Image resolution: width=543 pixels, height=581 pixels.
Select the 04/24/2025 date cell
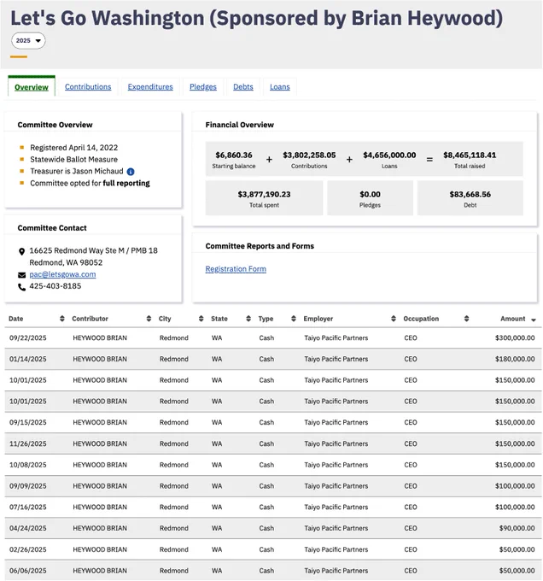coord(28,528)
